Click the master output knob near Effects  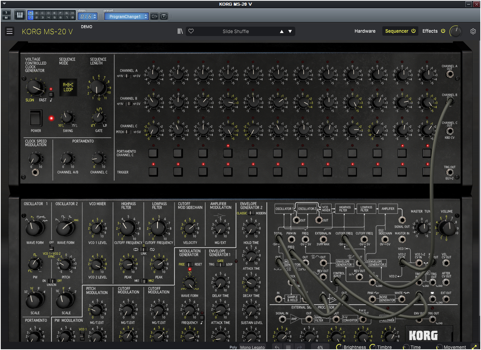point(456,32)
